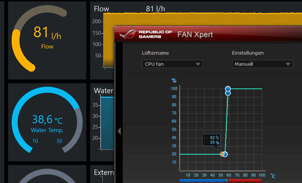Screen dimensions: 302x183
Task: Click the temperature bar marker below the graph
Action: pyautogui.click(x=226, y=181)
